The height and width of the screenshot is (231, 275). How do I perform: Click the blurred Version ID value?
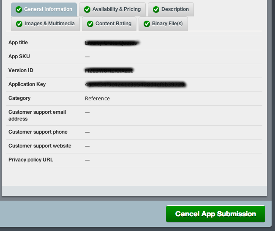[x=109, y=70]
